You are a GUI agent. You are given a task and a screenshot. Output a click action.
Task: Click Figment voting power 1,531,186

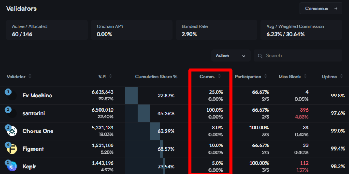pos(103,145)
